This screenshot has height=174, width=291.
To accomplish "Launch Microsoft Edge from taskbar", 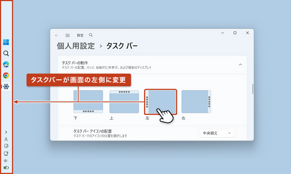I will [6, 65].
